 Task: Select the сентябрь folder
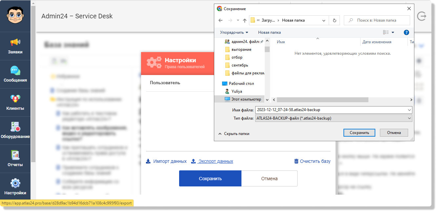coord(240,65)
